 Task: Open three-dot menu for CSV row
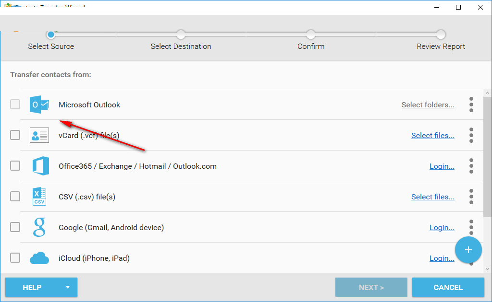coord(471,197)
